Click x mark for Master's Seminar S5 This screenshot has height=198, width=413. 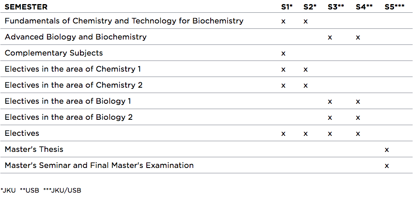click(x=387, y=166)
